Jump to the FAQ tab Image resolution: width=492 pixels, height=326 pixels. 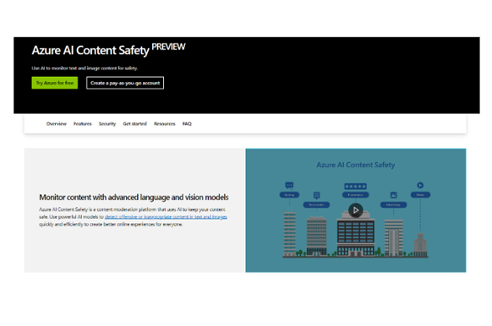(x=187, y=124)
